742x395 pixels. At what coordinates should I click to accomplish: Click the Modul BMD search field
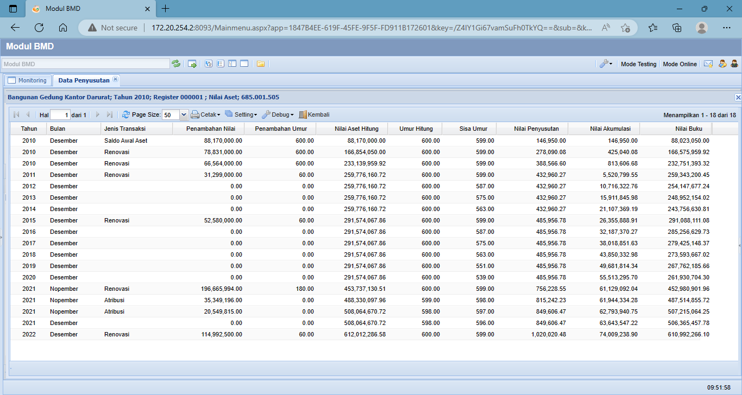click(x=86, y=64)
